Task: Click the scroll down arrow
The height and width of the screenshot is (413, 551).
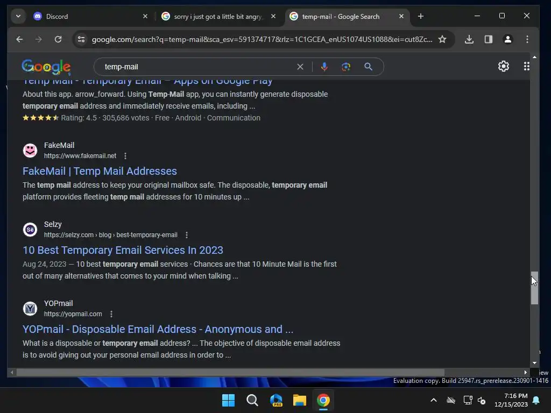Action: (x=534, y=363)
